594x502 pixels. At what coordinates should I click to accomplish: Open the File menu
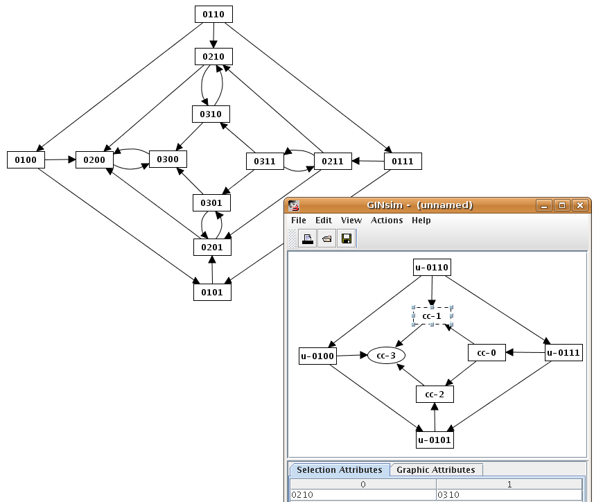click(299, 220)
